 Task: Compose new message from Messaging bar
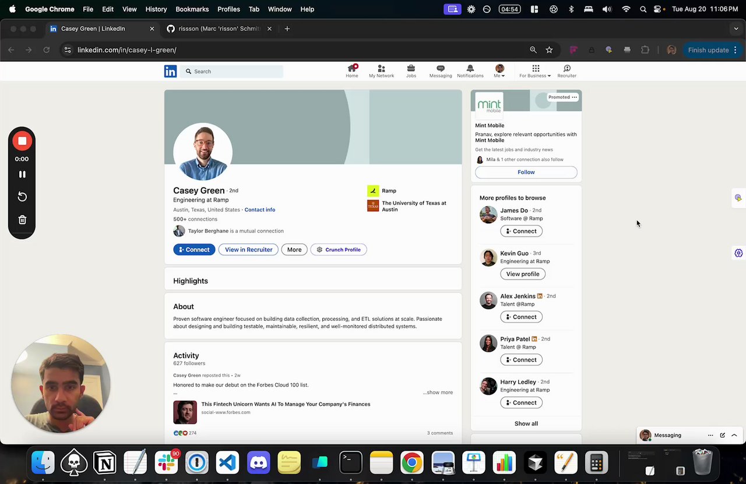coord(722,435)
